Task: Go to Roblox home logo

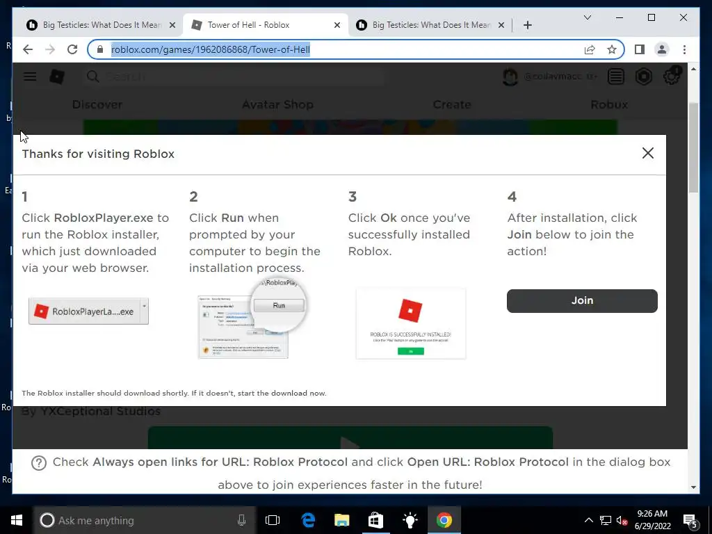Action: click(x=57, y=76)
